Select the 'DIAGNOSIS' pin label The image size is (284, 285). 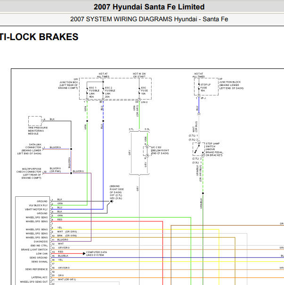click(41, 242)
